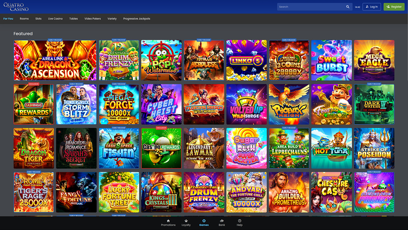The image size is (408, 230).
Task: Open the Variety tab
Action: click(112, 19)
